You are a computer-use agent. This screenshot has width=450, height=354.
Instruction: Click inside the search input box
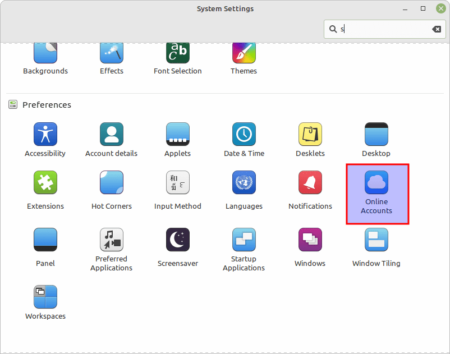pyautogui.click(x=382, y=29)
